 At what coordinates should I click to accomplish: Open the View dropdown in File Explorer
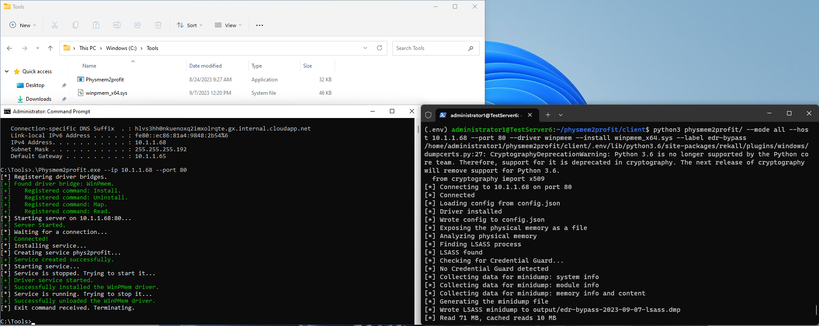pyautogui.click(x=228, y=25)
